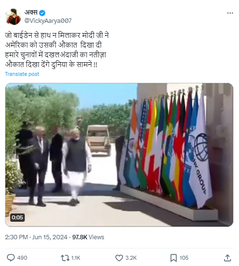Click the 3.2K likes count
The height and width of the screenshot is (266, 239).
pyautogui.click(x=131, y=258)
